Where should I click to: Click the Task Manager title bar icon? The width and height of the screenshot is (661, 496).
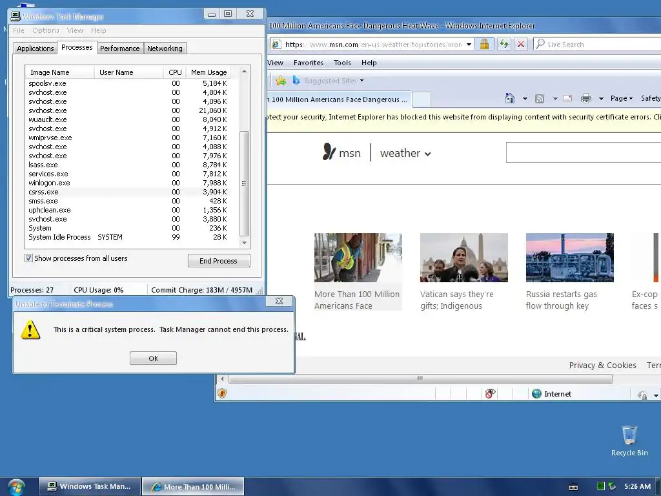pyautogui.click(x=15, y=16)
